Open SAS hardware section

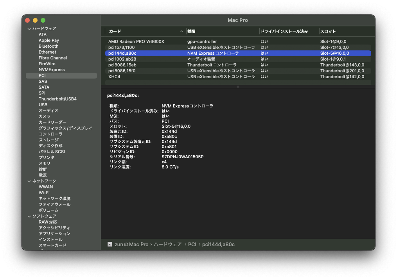(x=43, y=81)
